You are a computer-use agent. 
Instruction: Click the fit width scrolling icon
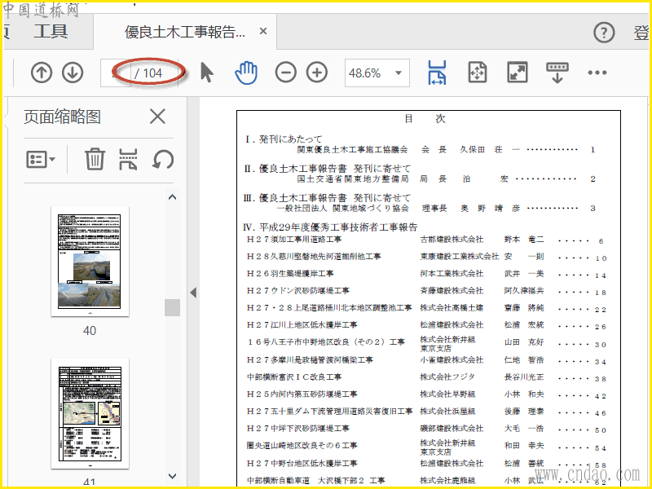pyautogui.click(x=438, y=73)
